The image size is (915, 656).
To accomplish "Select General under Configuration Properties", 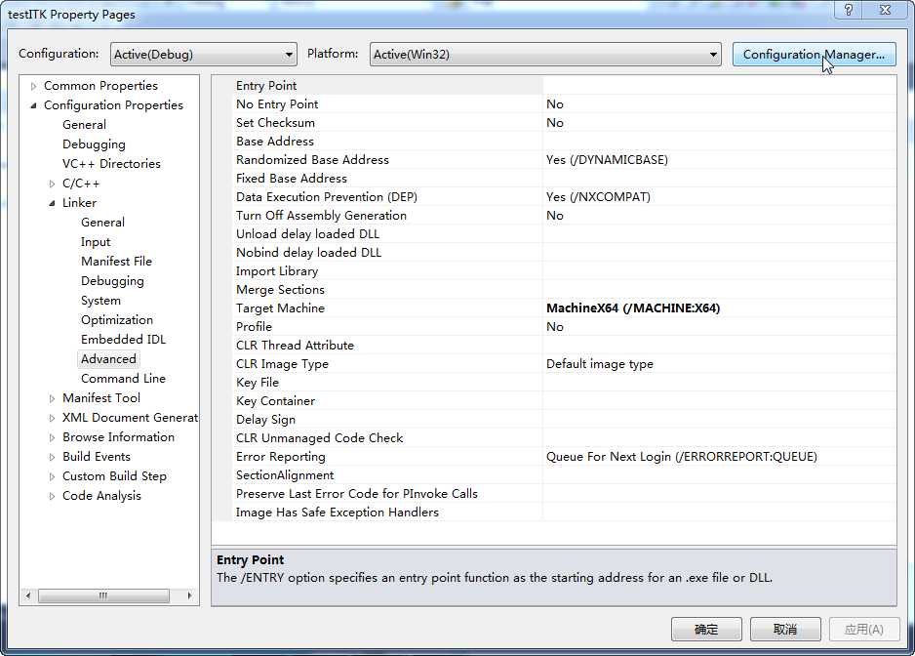I will [x=84, y=124].
